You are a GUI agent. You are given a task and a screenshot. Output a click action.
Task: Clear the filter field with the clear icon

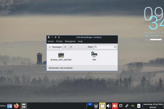[x=115, y=47]
